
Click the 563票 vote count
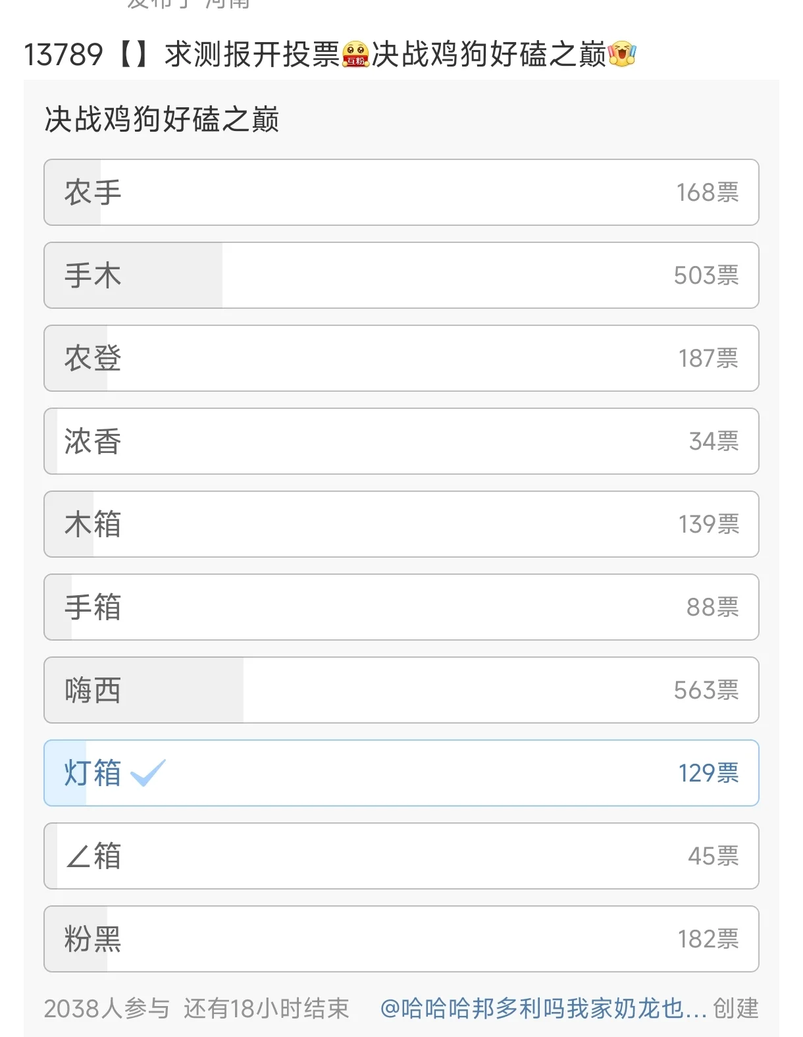pyautogui.click(x=706, y=690)
